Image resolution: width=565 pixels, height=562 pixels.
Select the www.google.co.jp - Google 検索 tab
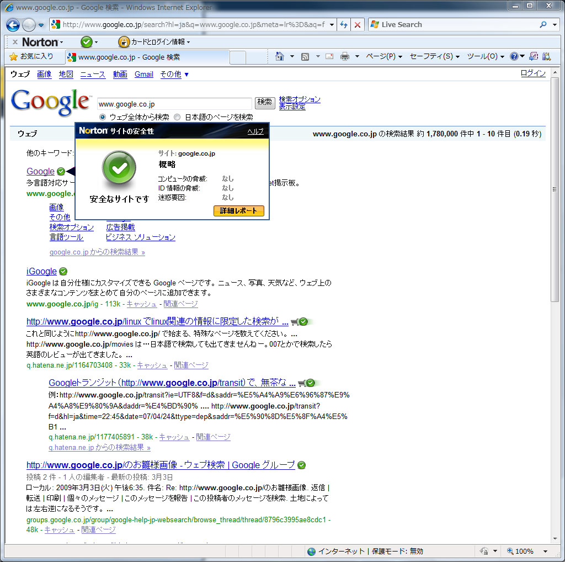(x=147, y=57)
